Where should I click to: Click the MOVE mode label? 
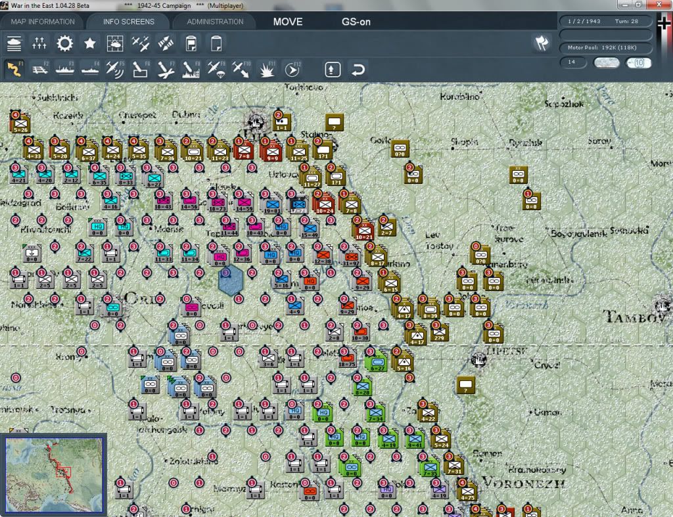288,22
